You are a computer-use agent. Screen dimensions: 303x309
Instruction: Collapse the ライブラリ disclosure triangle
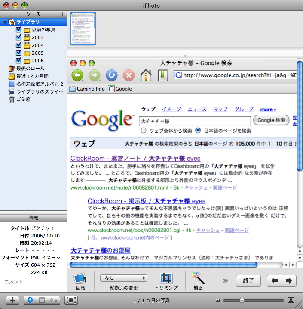pos(5,22)
